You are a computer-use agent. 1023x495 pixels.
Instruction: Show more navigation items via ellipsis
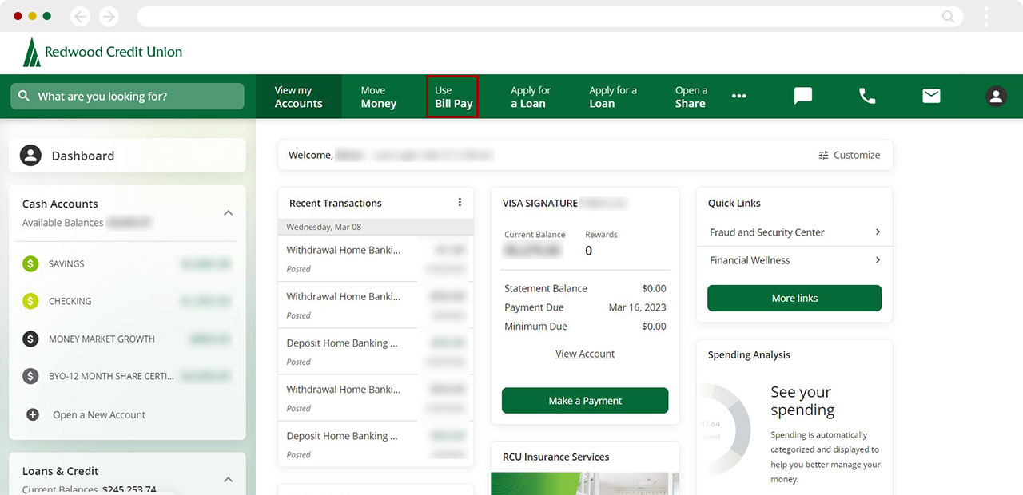point(739,96)
